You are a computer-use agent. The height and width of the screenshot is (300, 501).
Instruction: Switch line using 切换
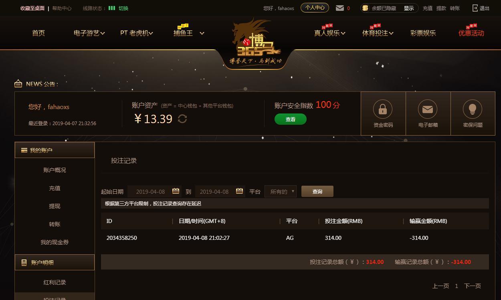[x=123, y=8]
